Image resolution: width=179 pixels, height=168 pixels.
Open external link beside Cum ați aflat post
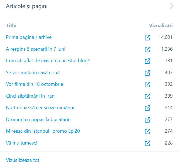[x=147, y=61]
